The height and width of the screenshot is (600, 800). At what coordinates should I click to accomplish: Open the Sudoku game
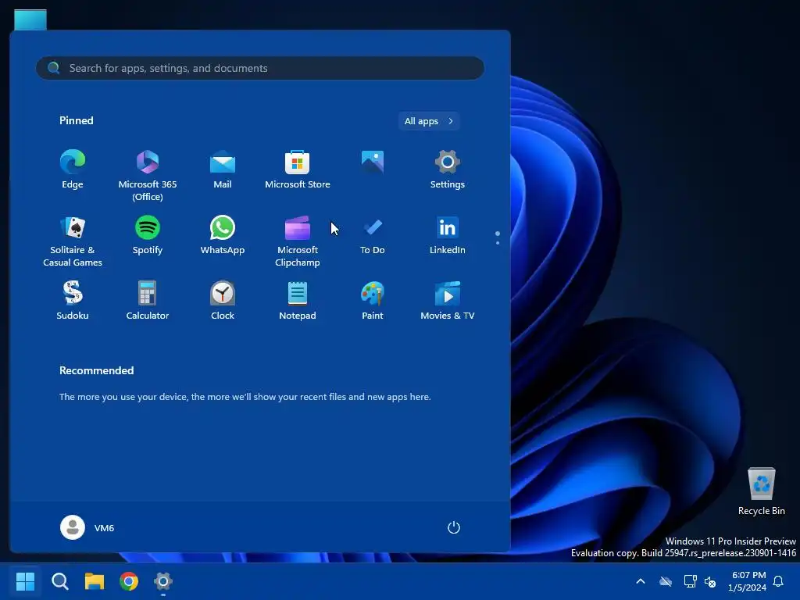(x=73, y=301)
